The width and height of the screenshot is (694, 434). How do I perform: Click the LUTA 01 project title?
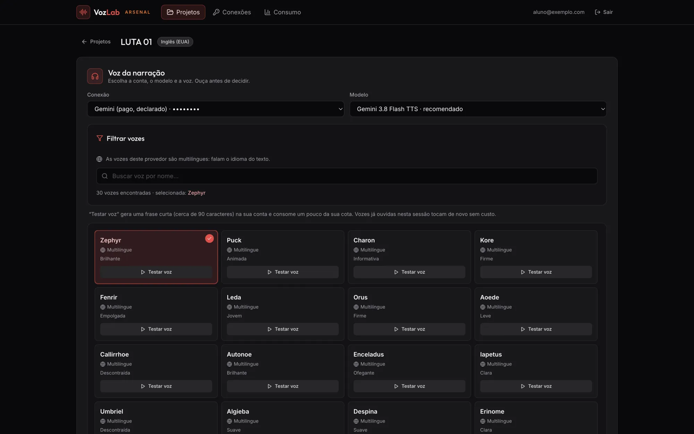[x=136, y=42]
